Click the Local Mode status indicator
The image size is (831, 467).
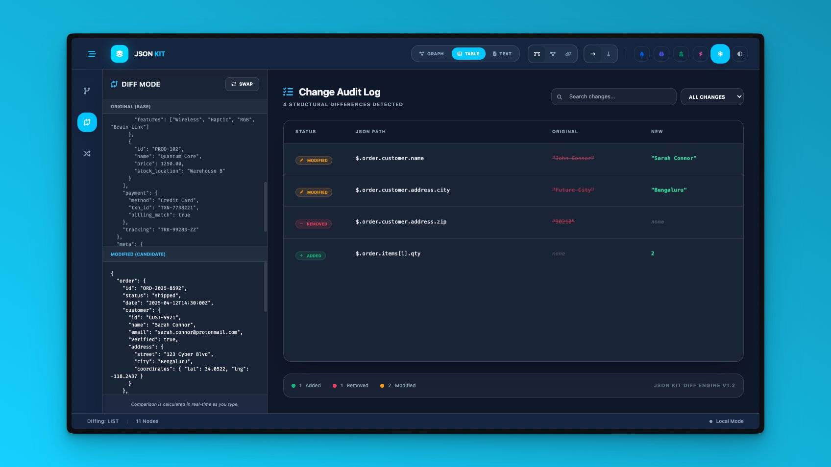pos(727,421)
